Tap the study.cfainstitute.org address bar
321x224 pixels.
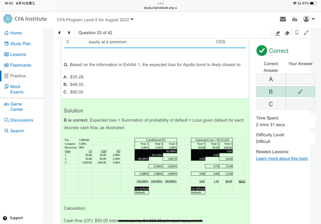tap(160, 8)
